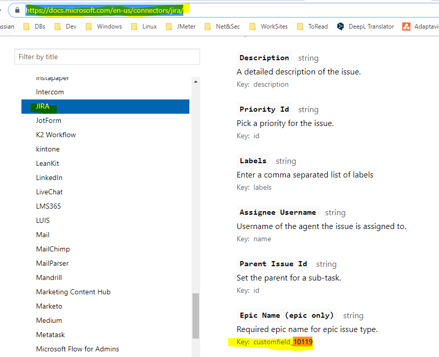Image resolution: width=439 pixels, height=357 pixels.
Task: Open MailChimp connector page
Action: 53,249
